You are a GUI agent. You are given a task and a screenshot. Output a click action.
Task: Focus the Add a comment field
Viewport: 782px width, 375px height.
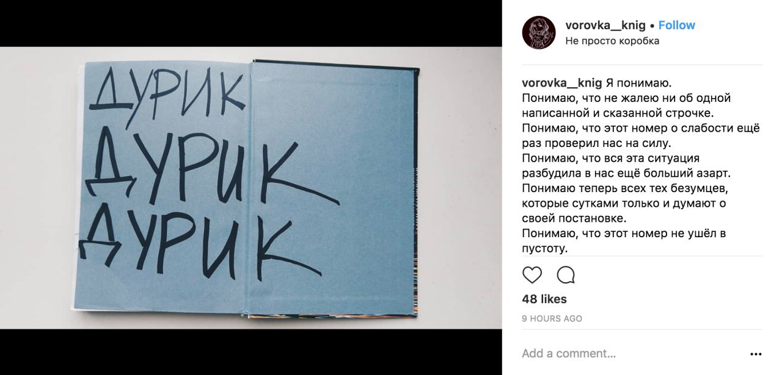(x=629, y=354)
